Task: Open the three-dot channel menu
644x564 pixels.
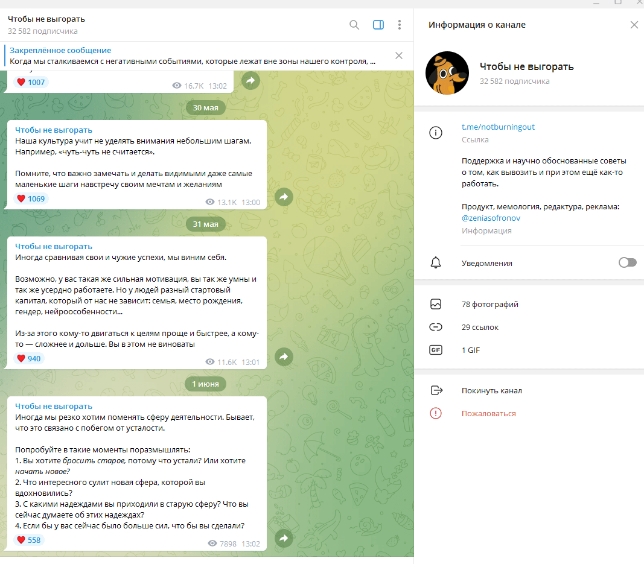Action: 400,25
